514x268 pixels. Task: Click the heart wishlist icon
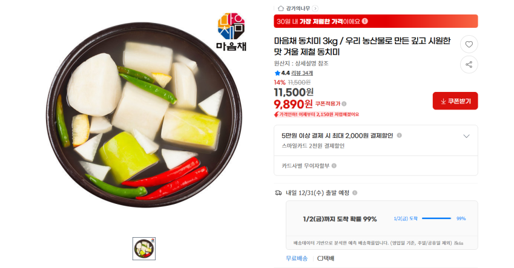pos(469,44)
